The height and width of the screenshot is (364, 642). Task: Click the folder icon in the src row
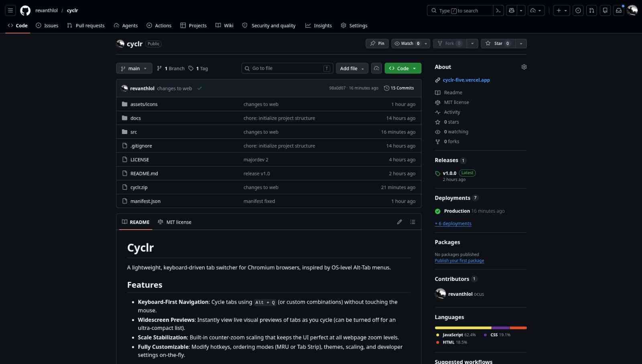coord(125,132)
